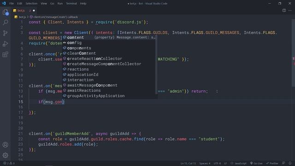Change file encoding UTF-8
Image resolution: width=295 pixels, height=166 pixels.
click(217, 163)
